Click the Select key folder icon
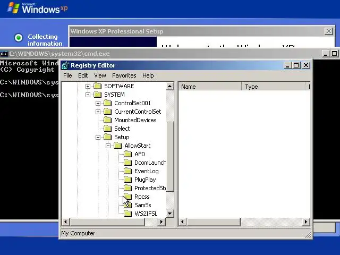 point(107,129)
